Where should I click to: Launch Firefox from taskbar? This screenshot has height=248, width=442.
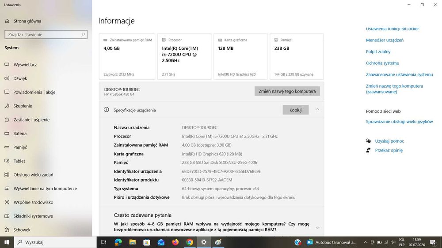tap(175, 242)
